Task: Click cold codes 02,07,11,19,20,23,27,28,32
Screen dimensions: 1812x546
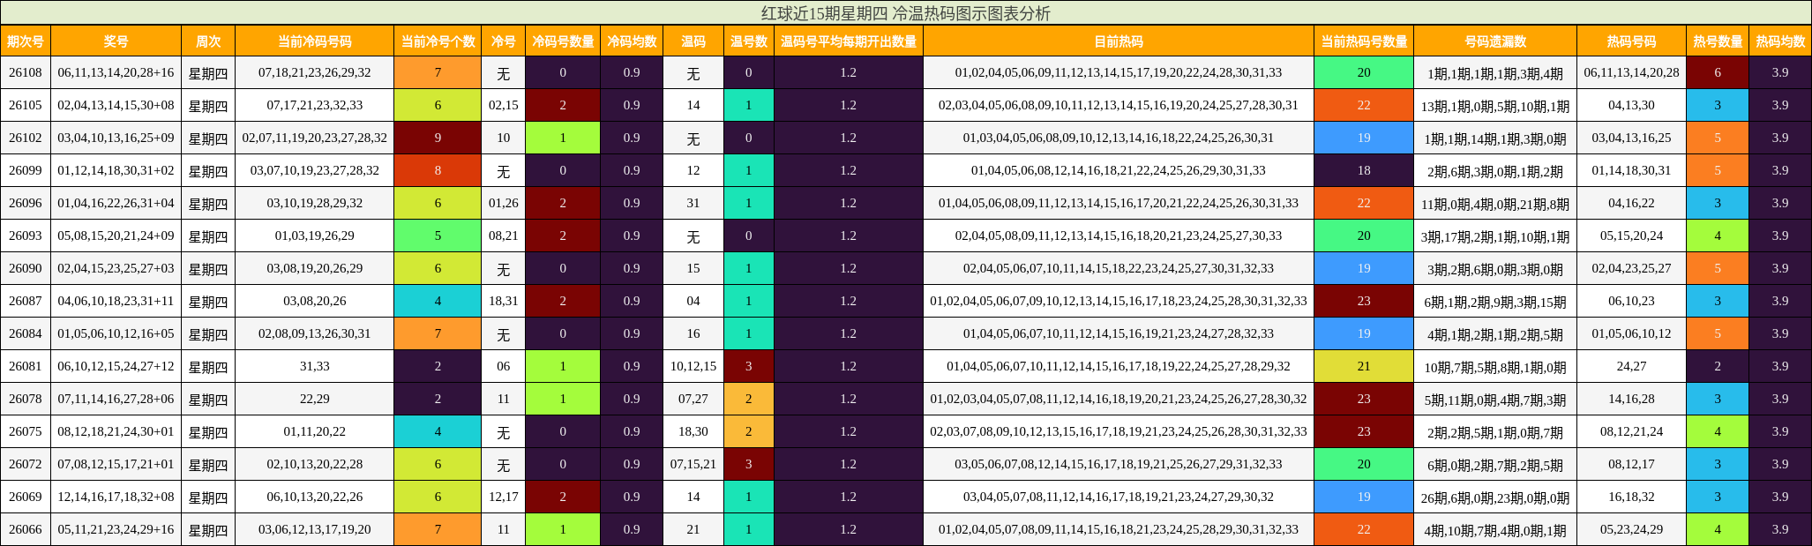Action: click(315, 138)
